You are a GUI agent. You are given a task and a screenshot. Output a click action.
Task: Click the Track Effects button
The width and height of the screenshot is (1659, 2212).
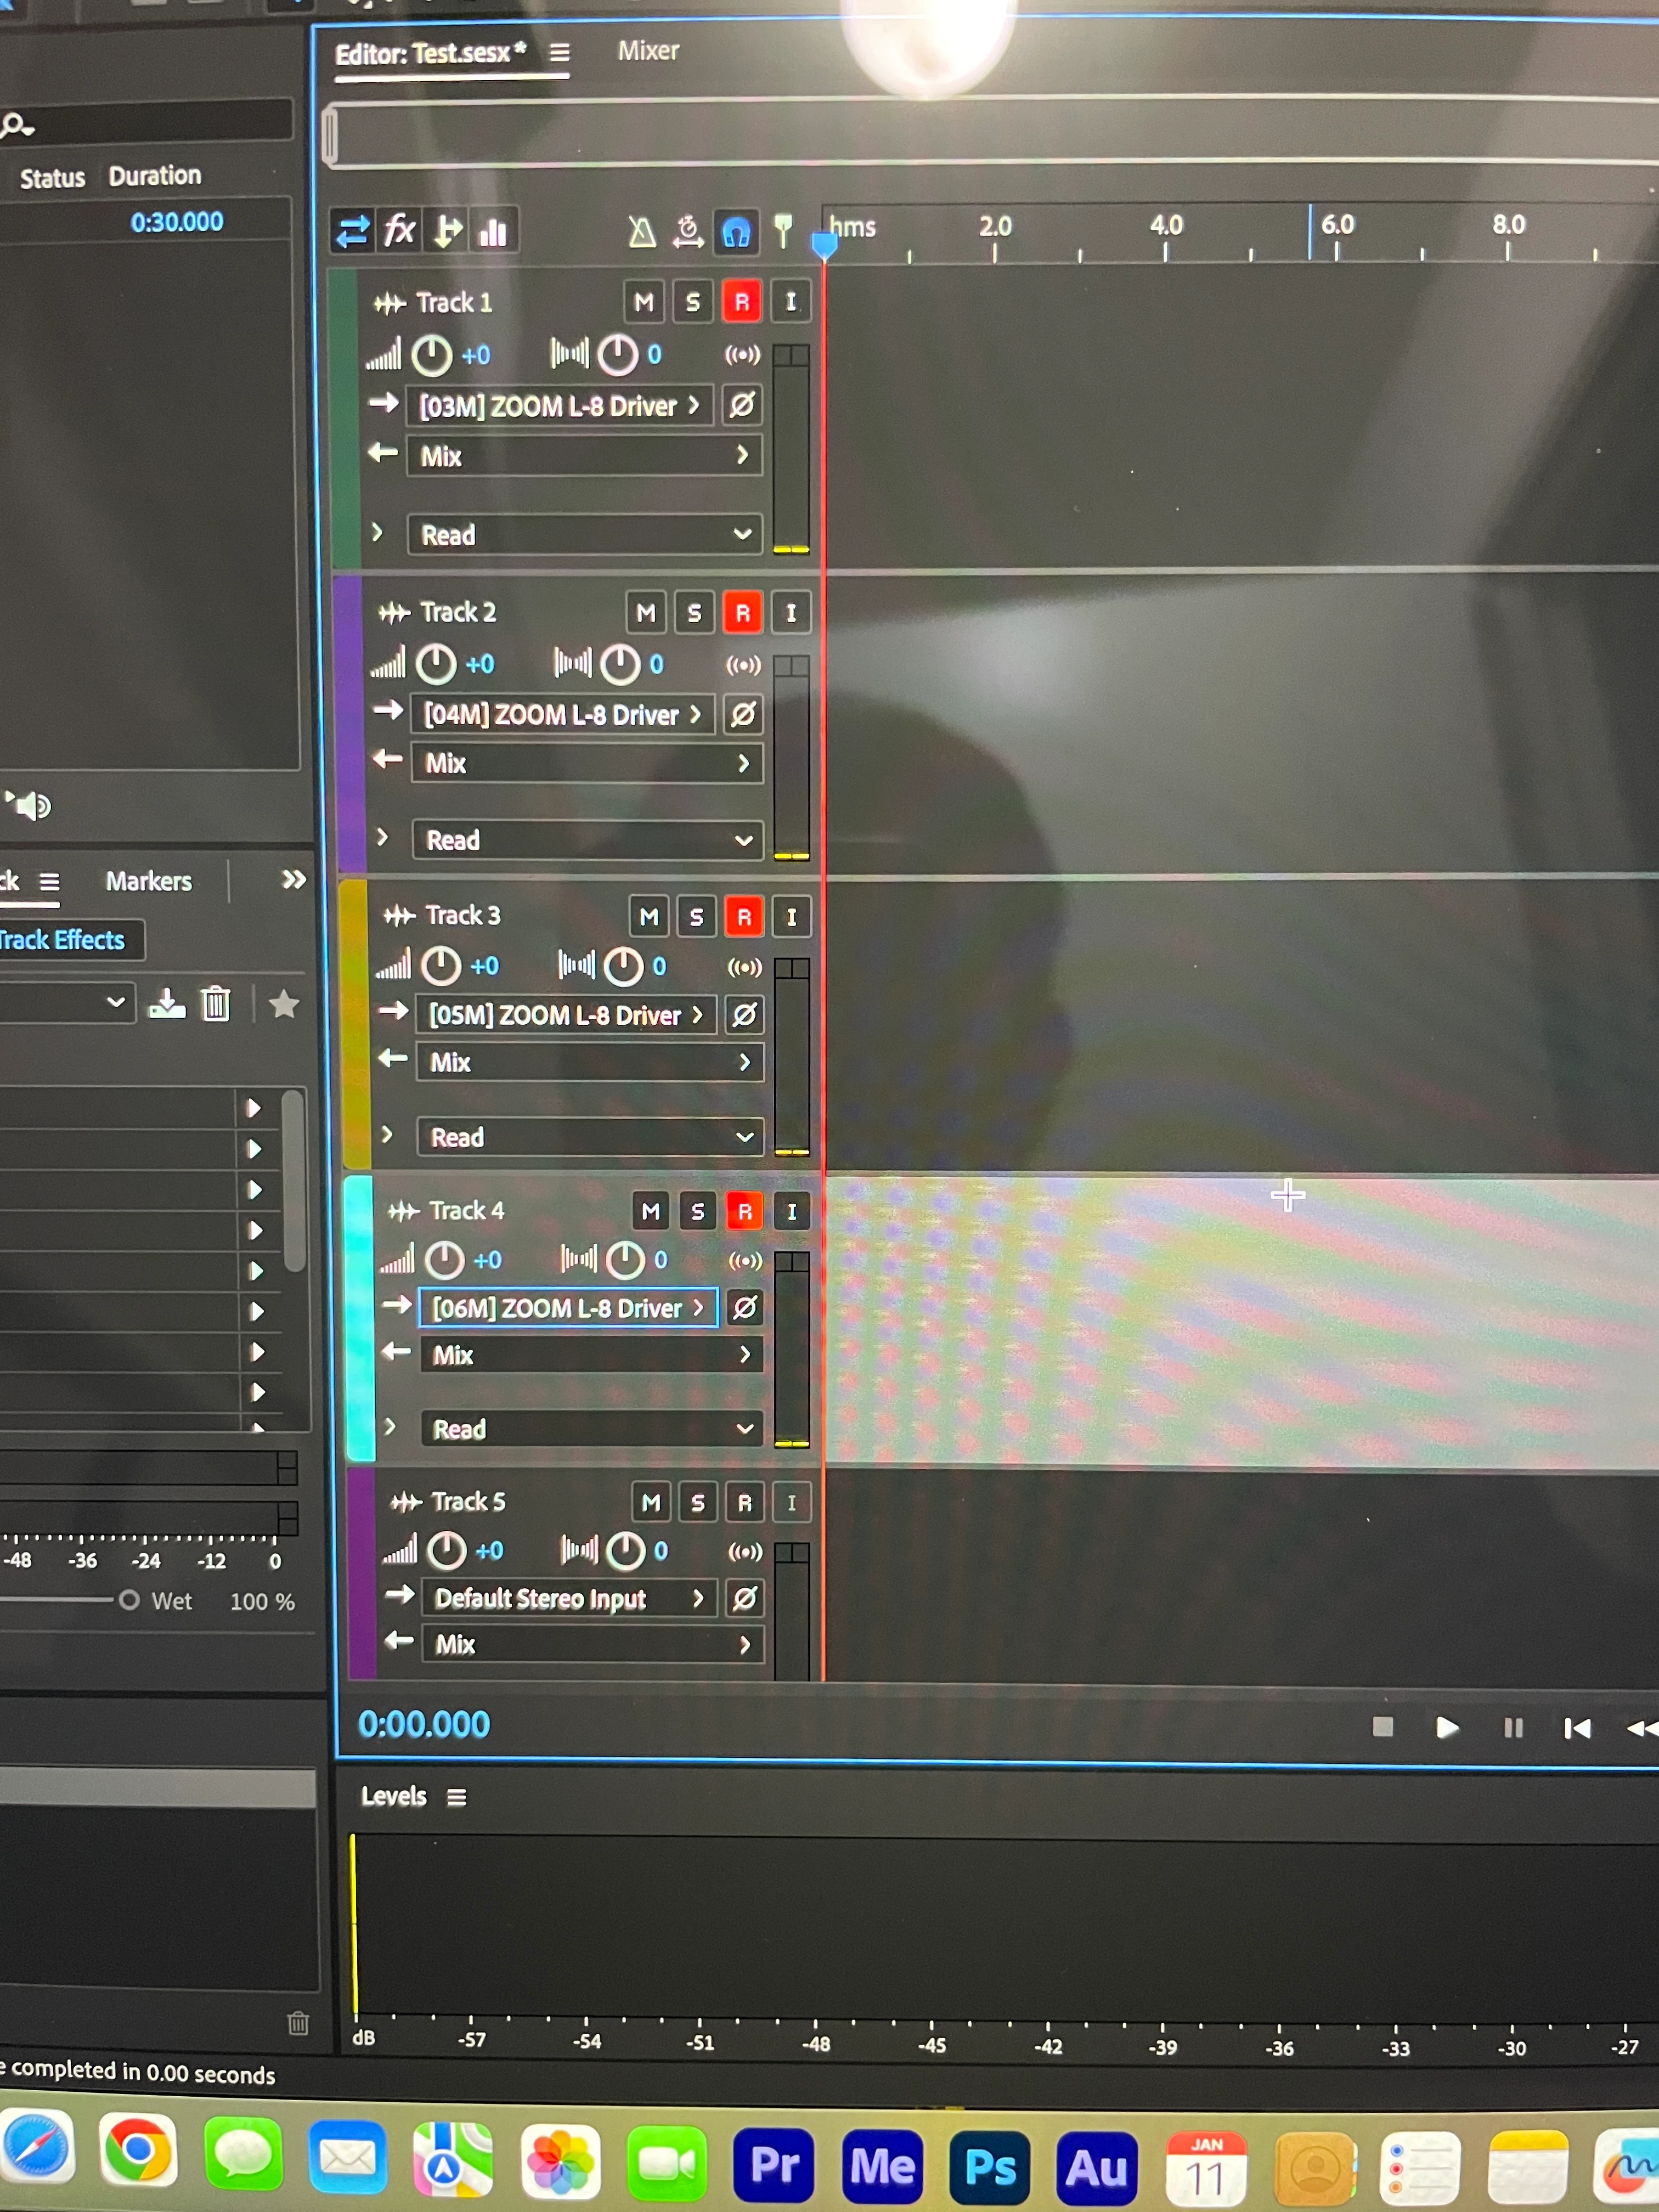click(x=63, y=940)
